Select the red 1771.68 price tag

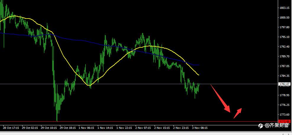(x=285, y=121)
